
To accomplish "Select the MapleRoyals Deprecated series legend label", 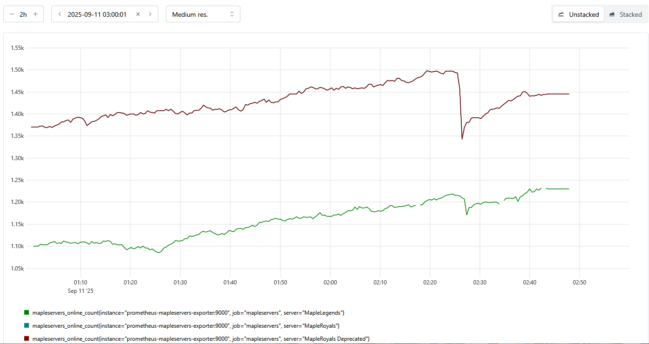I will point(201,338).
